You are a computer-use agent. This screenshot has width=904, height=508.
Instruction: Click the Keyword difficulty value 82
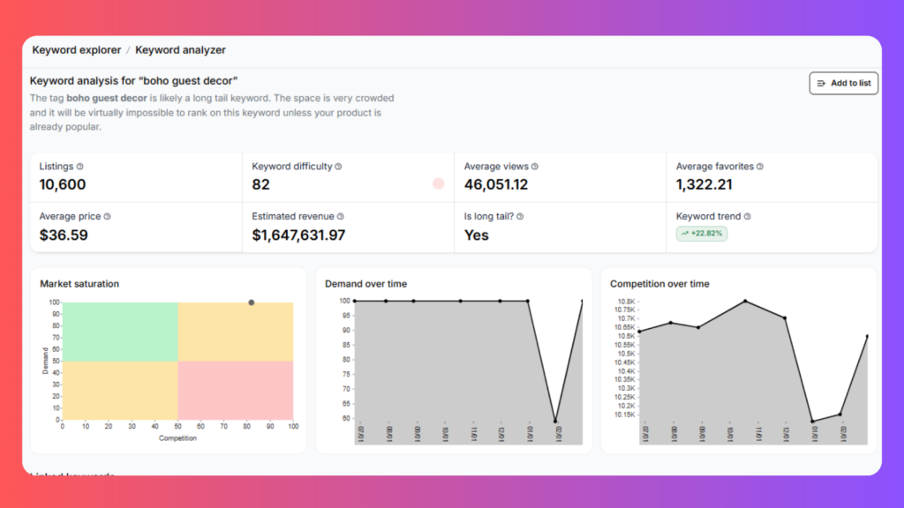260,184
